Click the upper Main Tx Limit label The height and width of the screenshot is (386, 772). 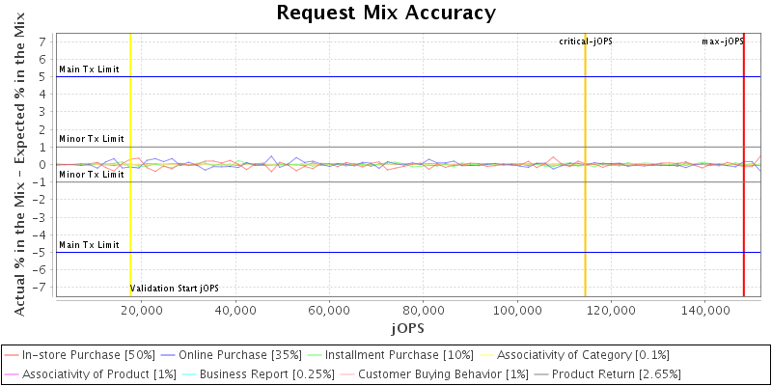tap(89, 69)
